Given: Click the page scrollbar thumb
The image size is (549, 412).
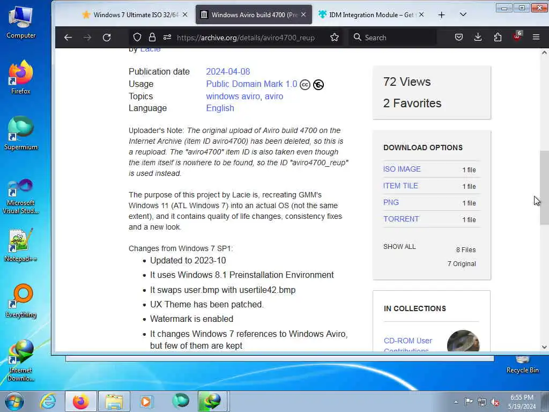Looking at the screenshot, I should tap(544, 188).
